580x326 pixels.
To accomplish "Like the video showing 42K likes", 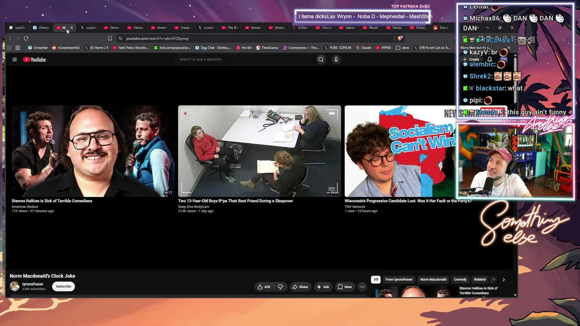I will (264, 287).
